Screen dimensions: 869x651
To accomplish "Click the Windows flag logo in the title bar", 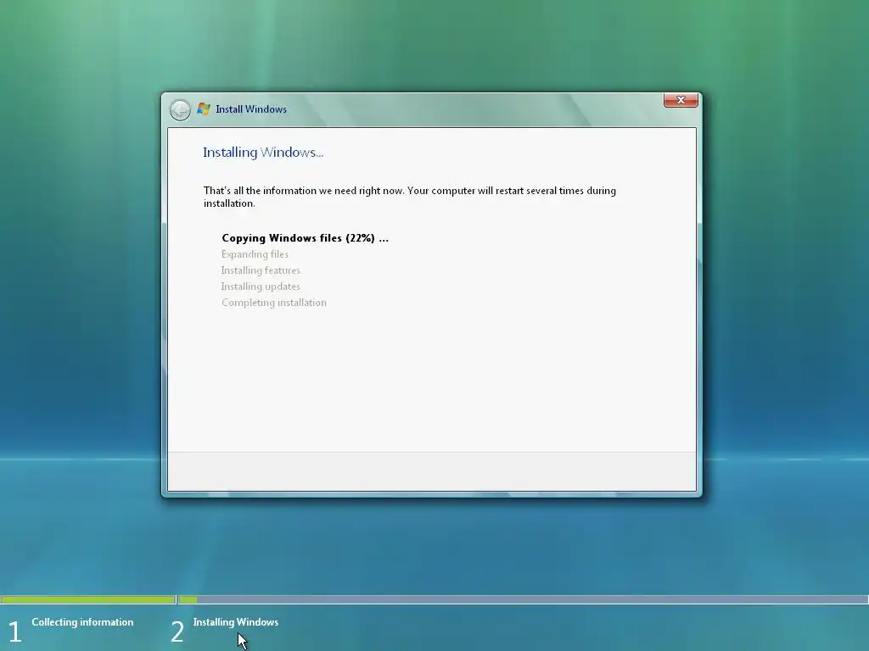I will (x=204, y=109).
